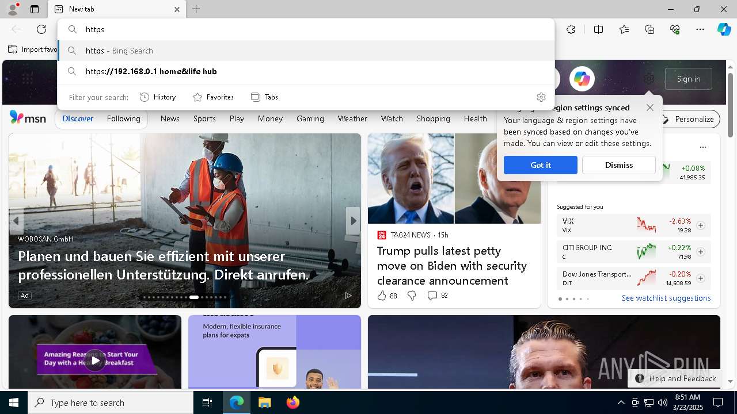Toggle Split screen icon
This screenshot has width=737, height=414.
pos(598,29)
